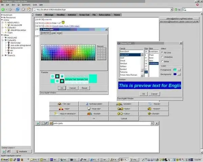Click Cancel in the emoticon picker panel
This screenshot has height=162, width=203.
tap(124, 118)
